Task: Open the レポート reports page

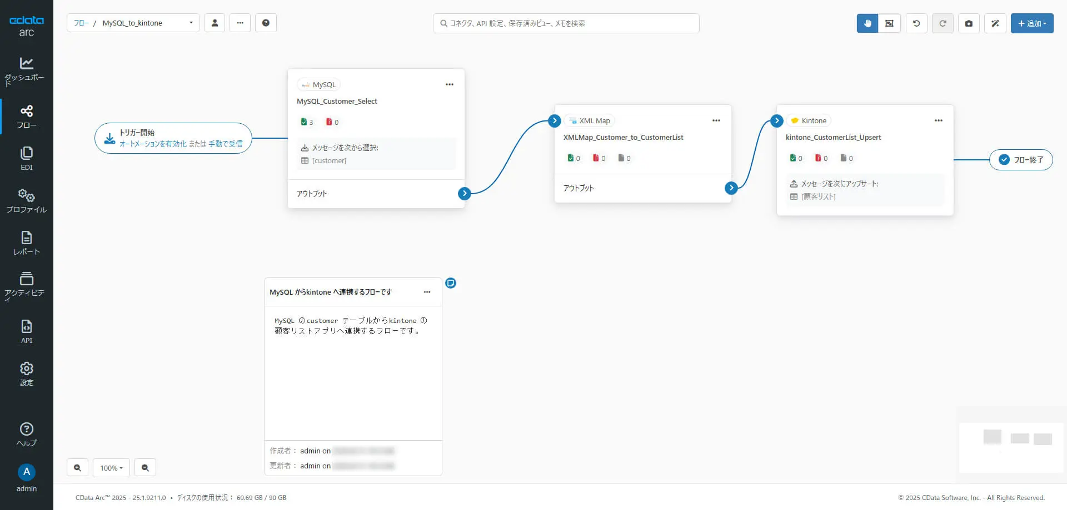Action: pos(26,243)
